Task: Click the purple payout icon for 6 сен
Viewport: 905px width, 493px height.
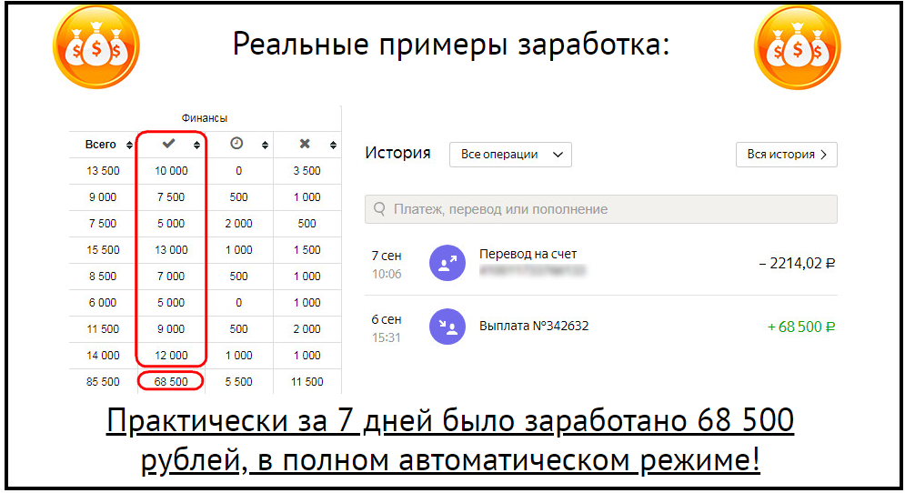Action: 447,326
